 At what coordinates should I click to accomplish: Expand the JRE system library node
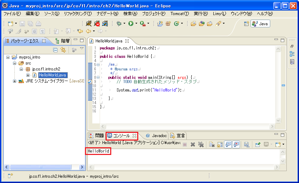tap(15, 81)
